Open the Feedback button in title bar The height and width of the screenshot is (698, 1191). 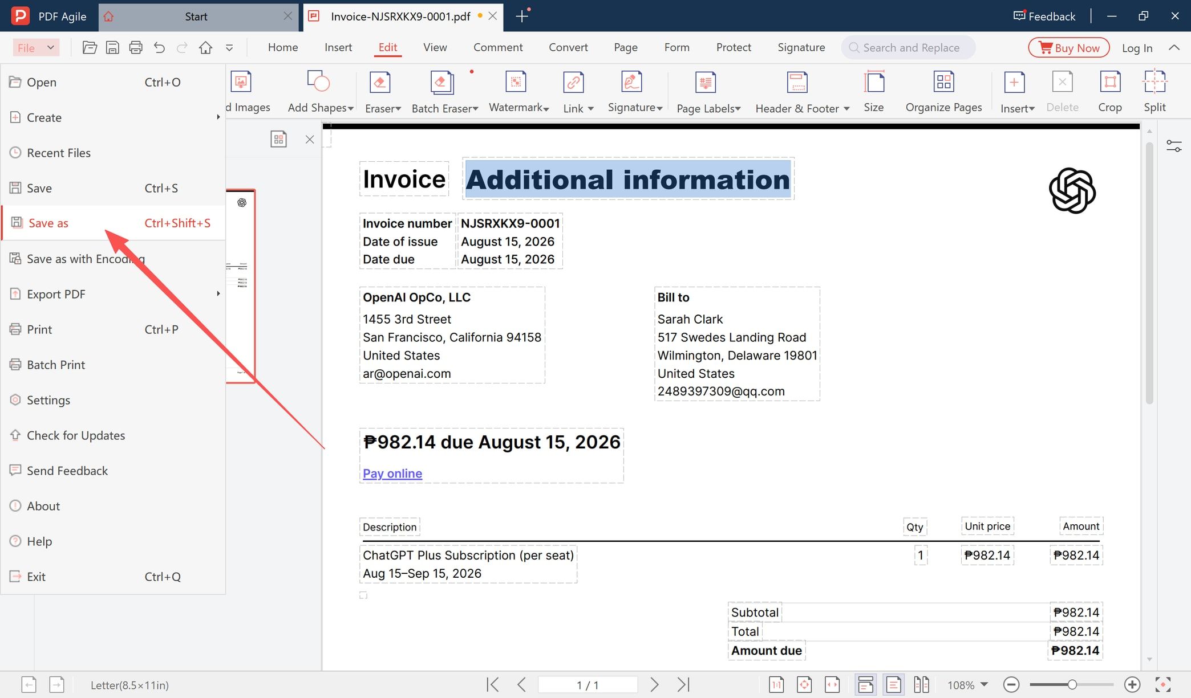tap(1044, 16)
